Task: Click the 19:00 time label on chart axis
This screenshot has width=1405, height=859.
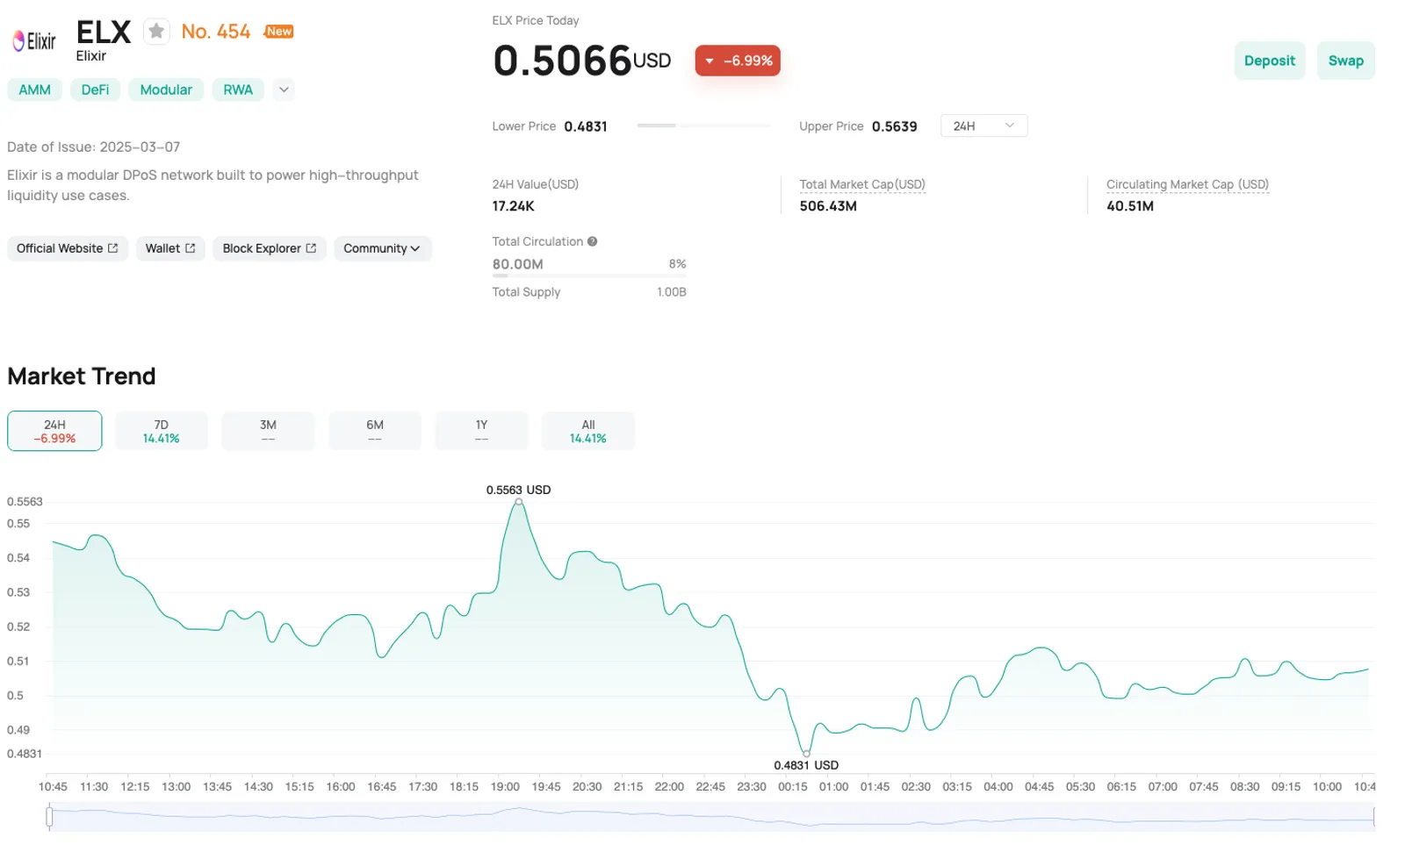Action: coord(505,786)
